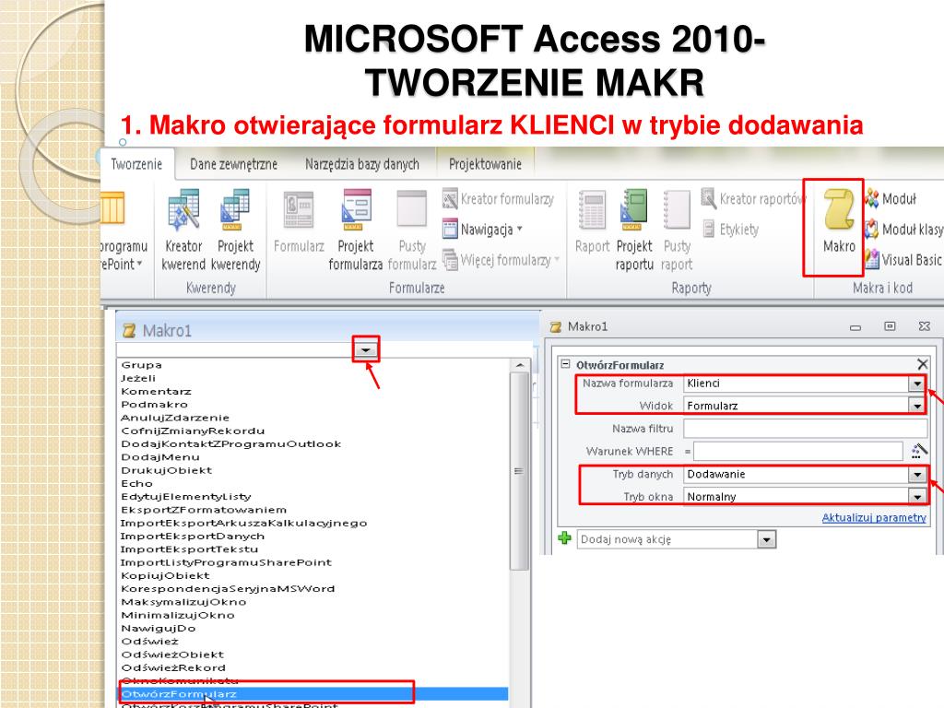Click Nazwa filtru input field

pyautogui.click(x=805, y=429)
